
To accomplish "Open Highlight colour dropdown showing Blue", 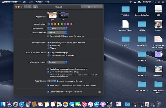I will pyautogui.click(x=57, y=28).
